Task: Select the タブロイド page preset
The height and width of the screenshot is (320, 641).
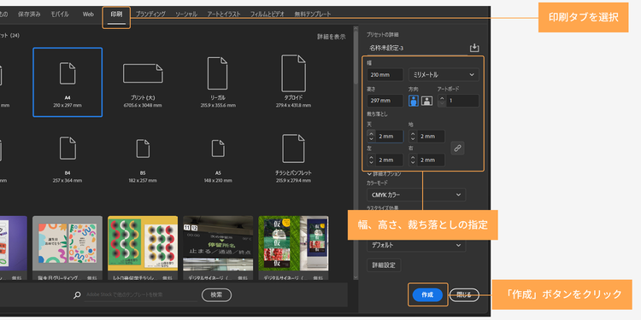Action: [293, 73]
